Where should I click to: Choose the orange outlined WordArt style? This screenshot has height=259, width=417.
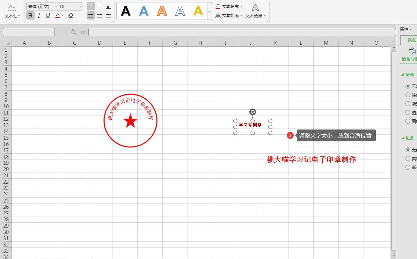click(162, 11)
